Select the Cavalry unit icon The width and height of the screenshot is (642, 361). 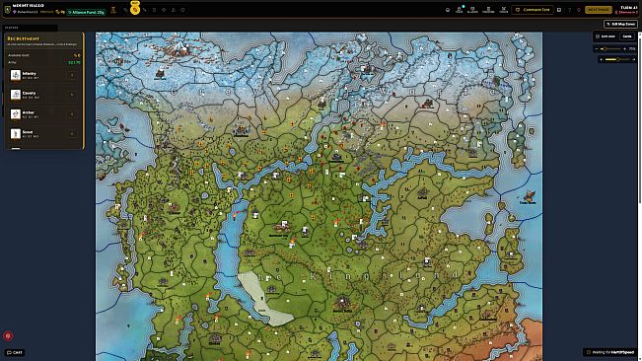pos(16,95)
